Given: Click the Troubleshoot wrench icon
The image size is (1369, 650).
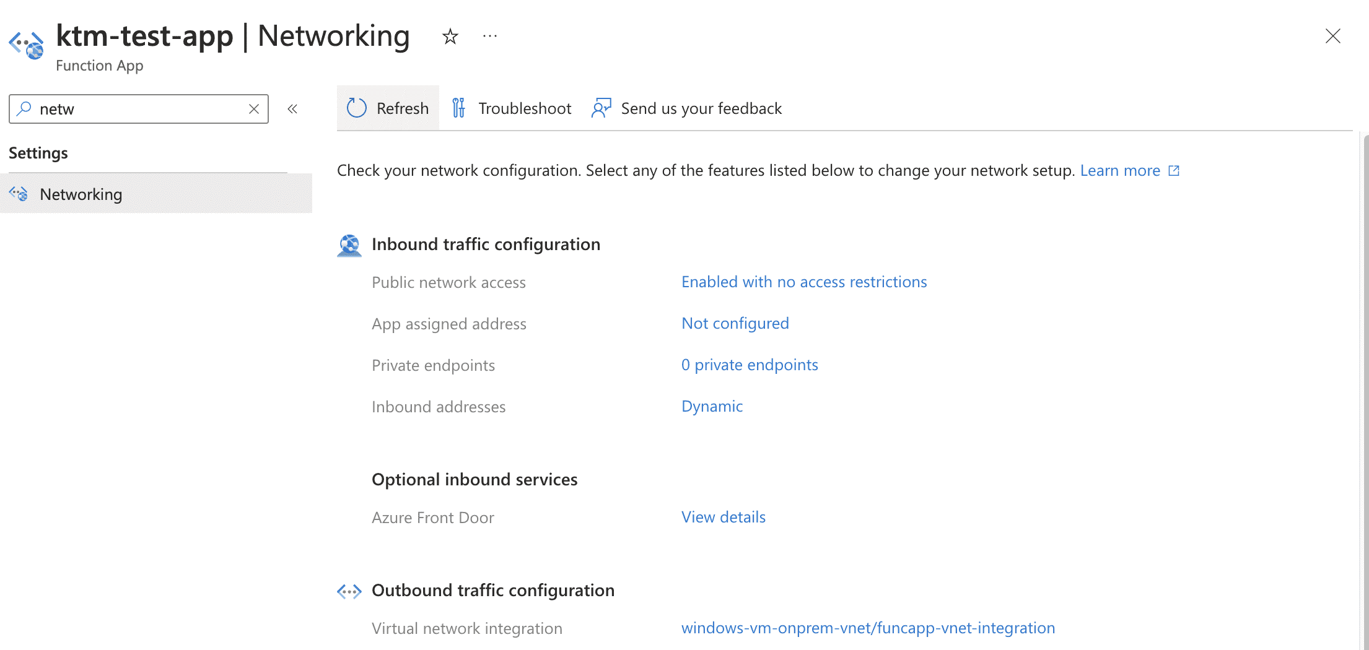Looking at the screenshot, I should tap(458, 108).
